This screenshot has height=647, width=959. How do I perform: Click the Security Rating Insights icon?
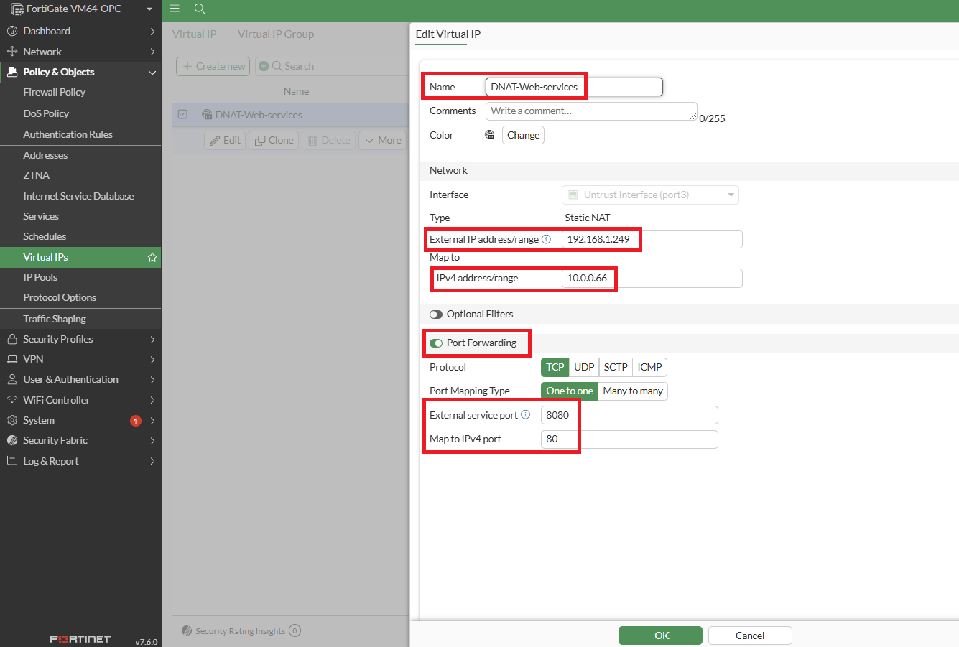point(187,630)
